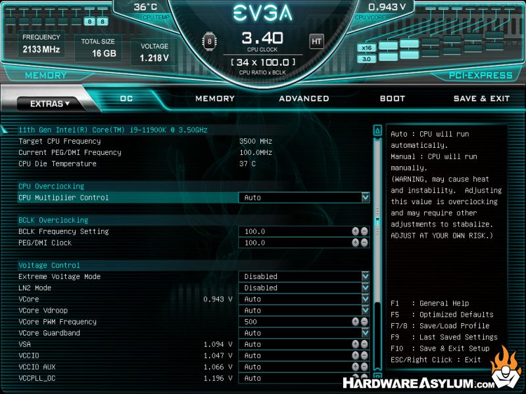Click the 8-core CPU chip icon

tap(209, 41)
